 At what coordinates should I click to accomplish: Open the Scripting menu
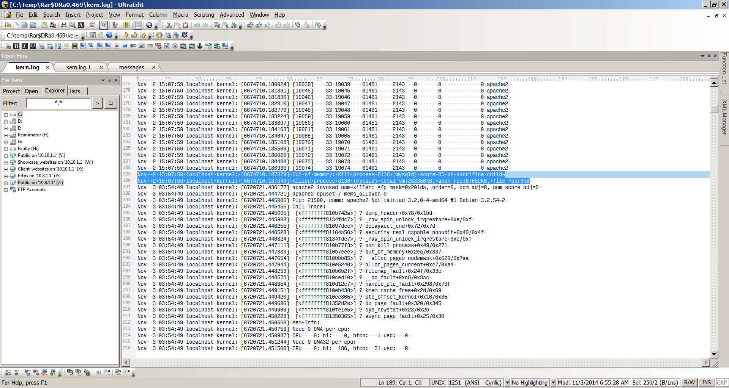pyautogui.click(x=204, y=14)
